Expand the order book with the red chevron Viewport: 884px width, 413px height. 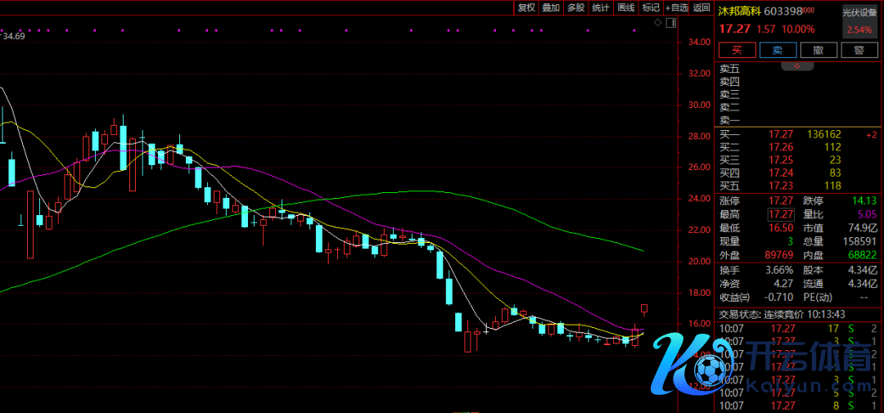click(x=796, y=65)
